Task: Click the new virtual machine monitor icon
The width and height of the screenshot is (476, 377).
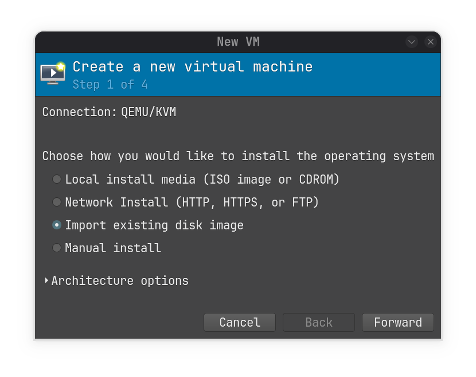Action: tap(53, 73)
